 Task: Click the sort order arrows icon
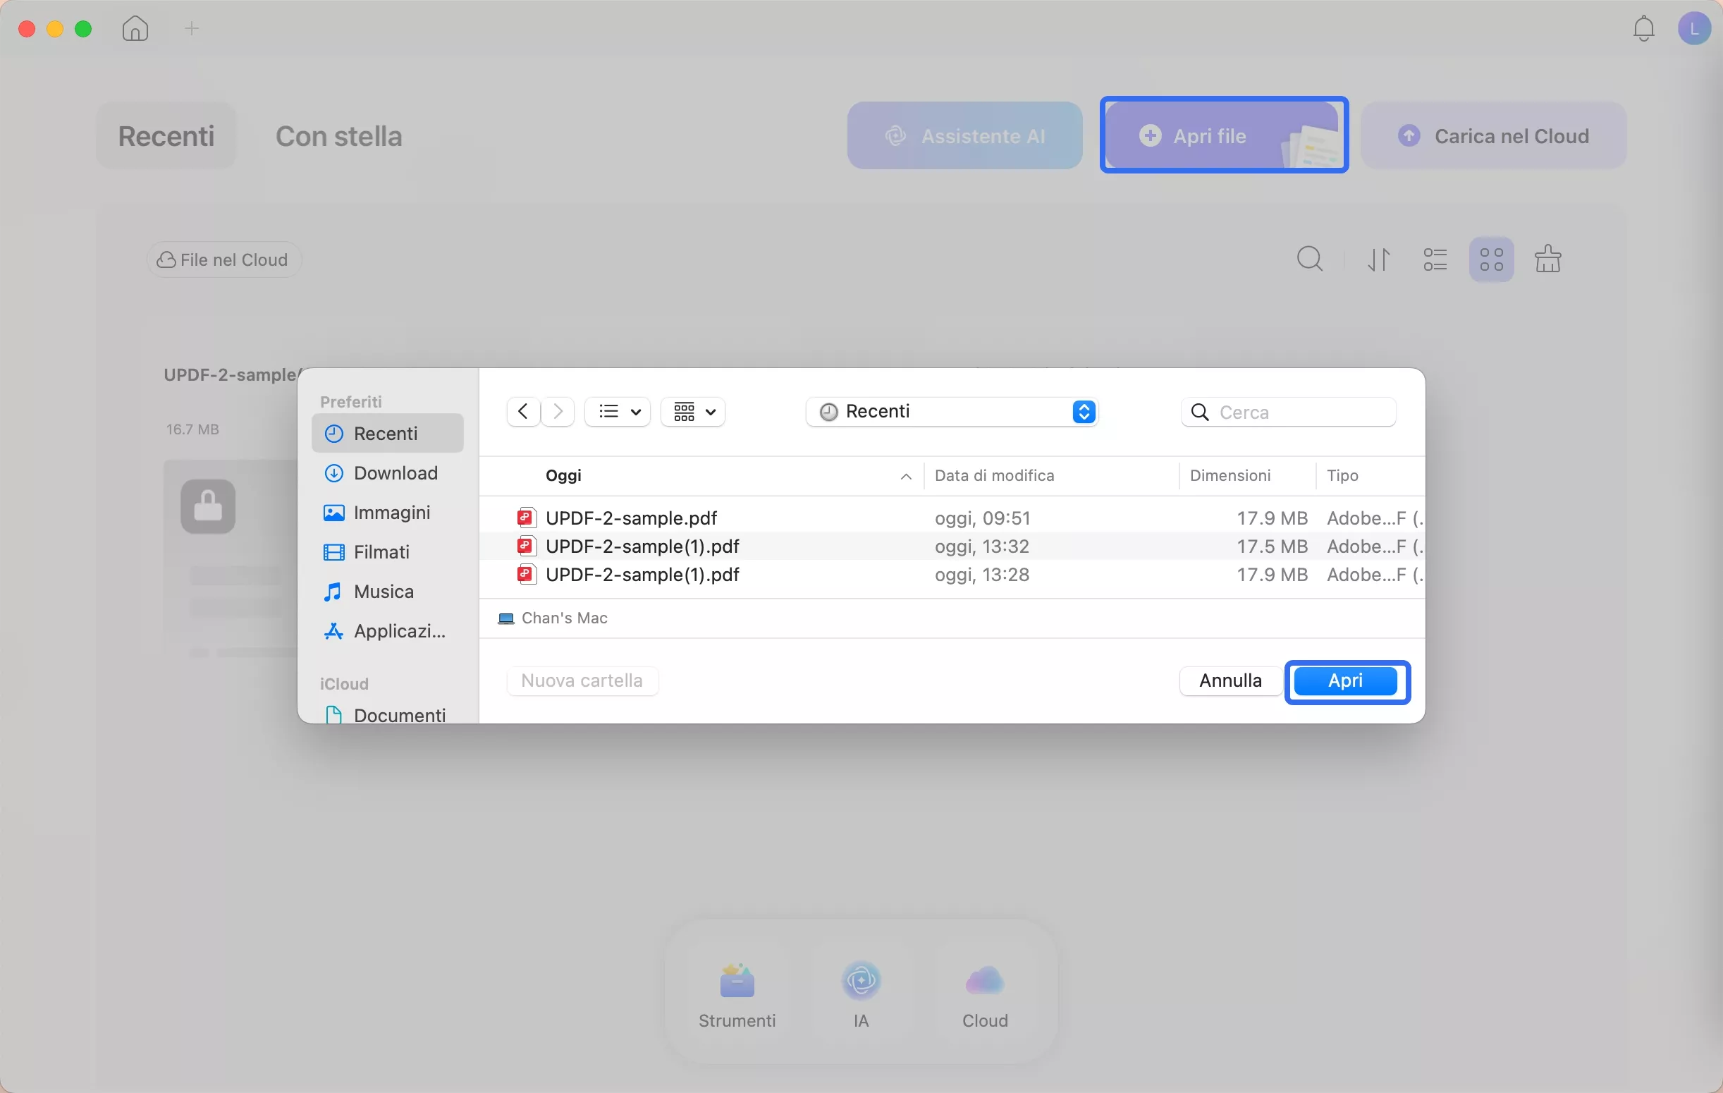[1379, 259]
